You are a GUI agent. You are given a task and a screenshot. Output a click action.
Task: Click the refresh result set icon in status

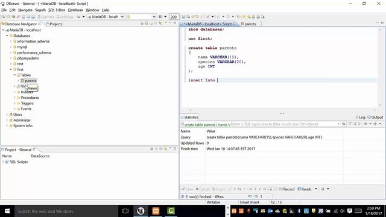256,197
